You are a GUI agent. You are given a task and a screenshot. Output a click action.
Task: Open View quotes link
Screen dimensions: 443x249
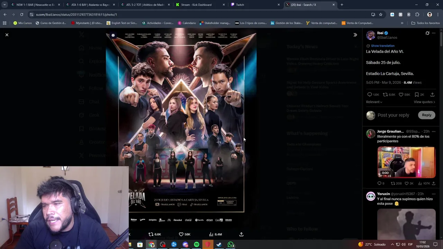coord(424,102)
